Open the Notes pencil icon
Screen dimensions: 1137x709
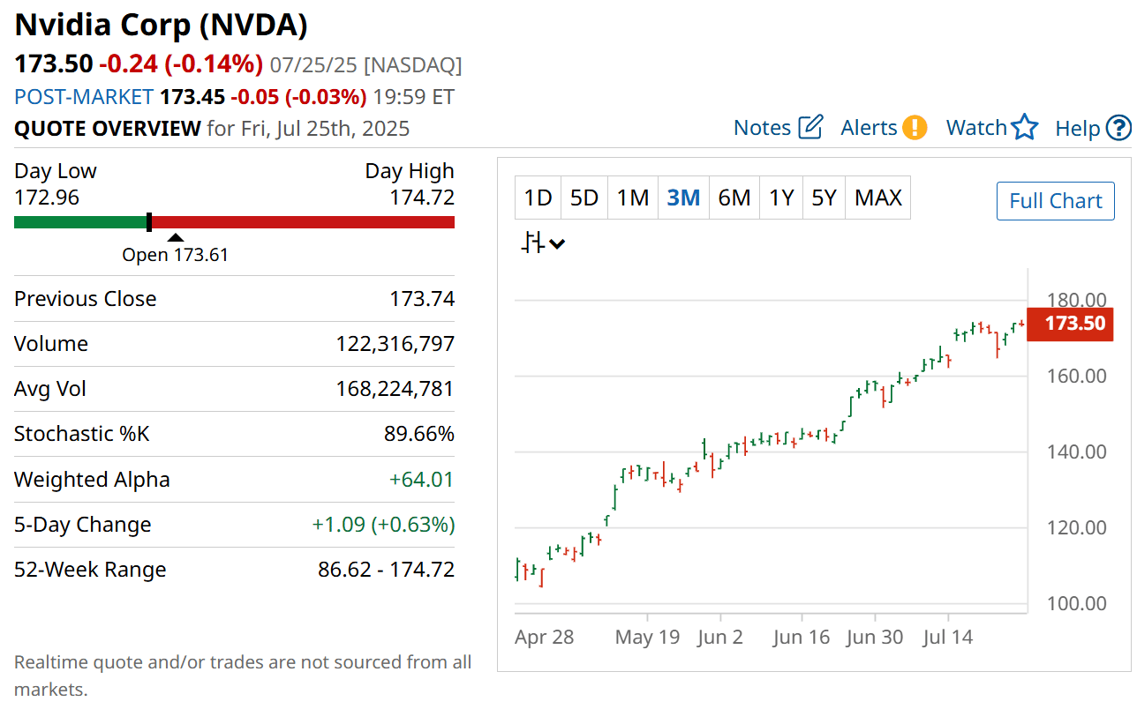810,128
